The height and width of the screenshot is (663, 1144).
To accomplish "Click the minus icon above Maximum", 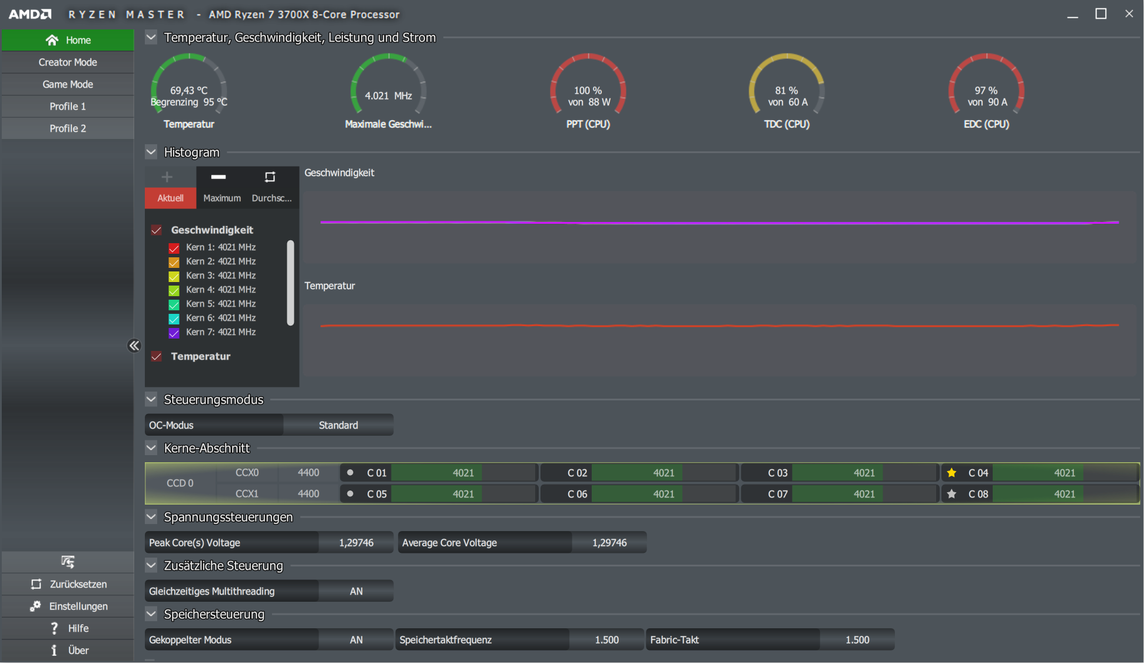I will point(218,177).
